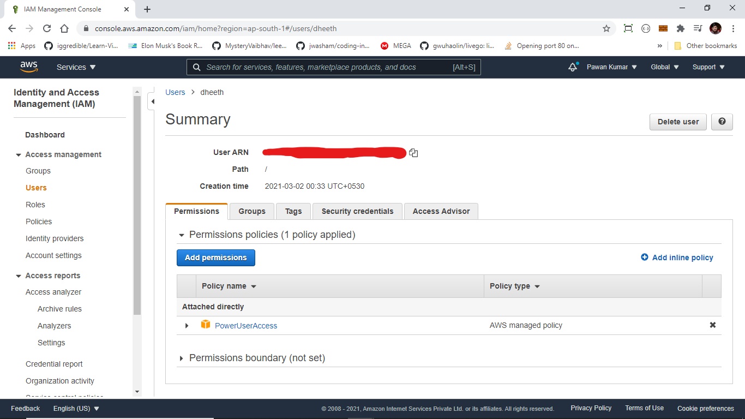Image resolution: width=745 pixels, height=419 pixels.
Task: Click the Add inline policy plus icon
Action: (645, 257)
